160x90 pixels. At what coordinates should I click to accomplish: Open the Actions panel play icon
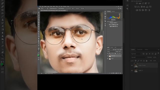pyautogui.click(x=105, y=14)
